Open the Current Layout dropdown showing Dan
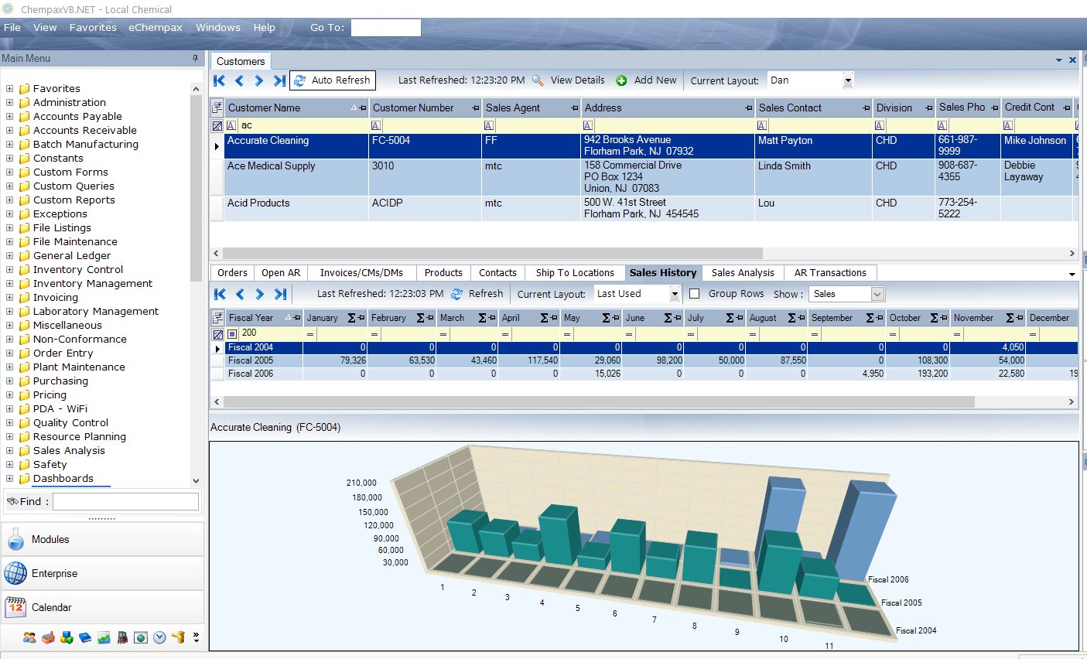The image size is (1087, 659). coord(848,80)
